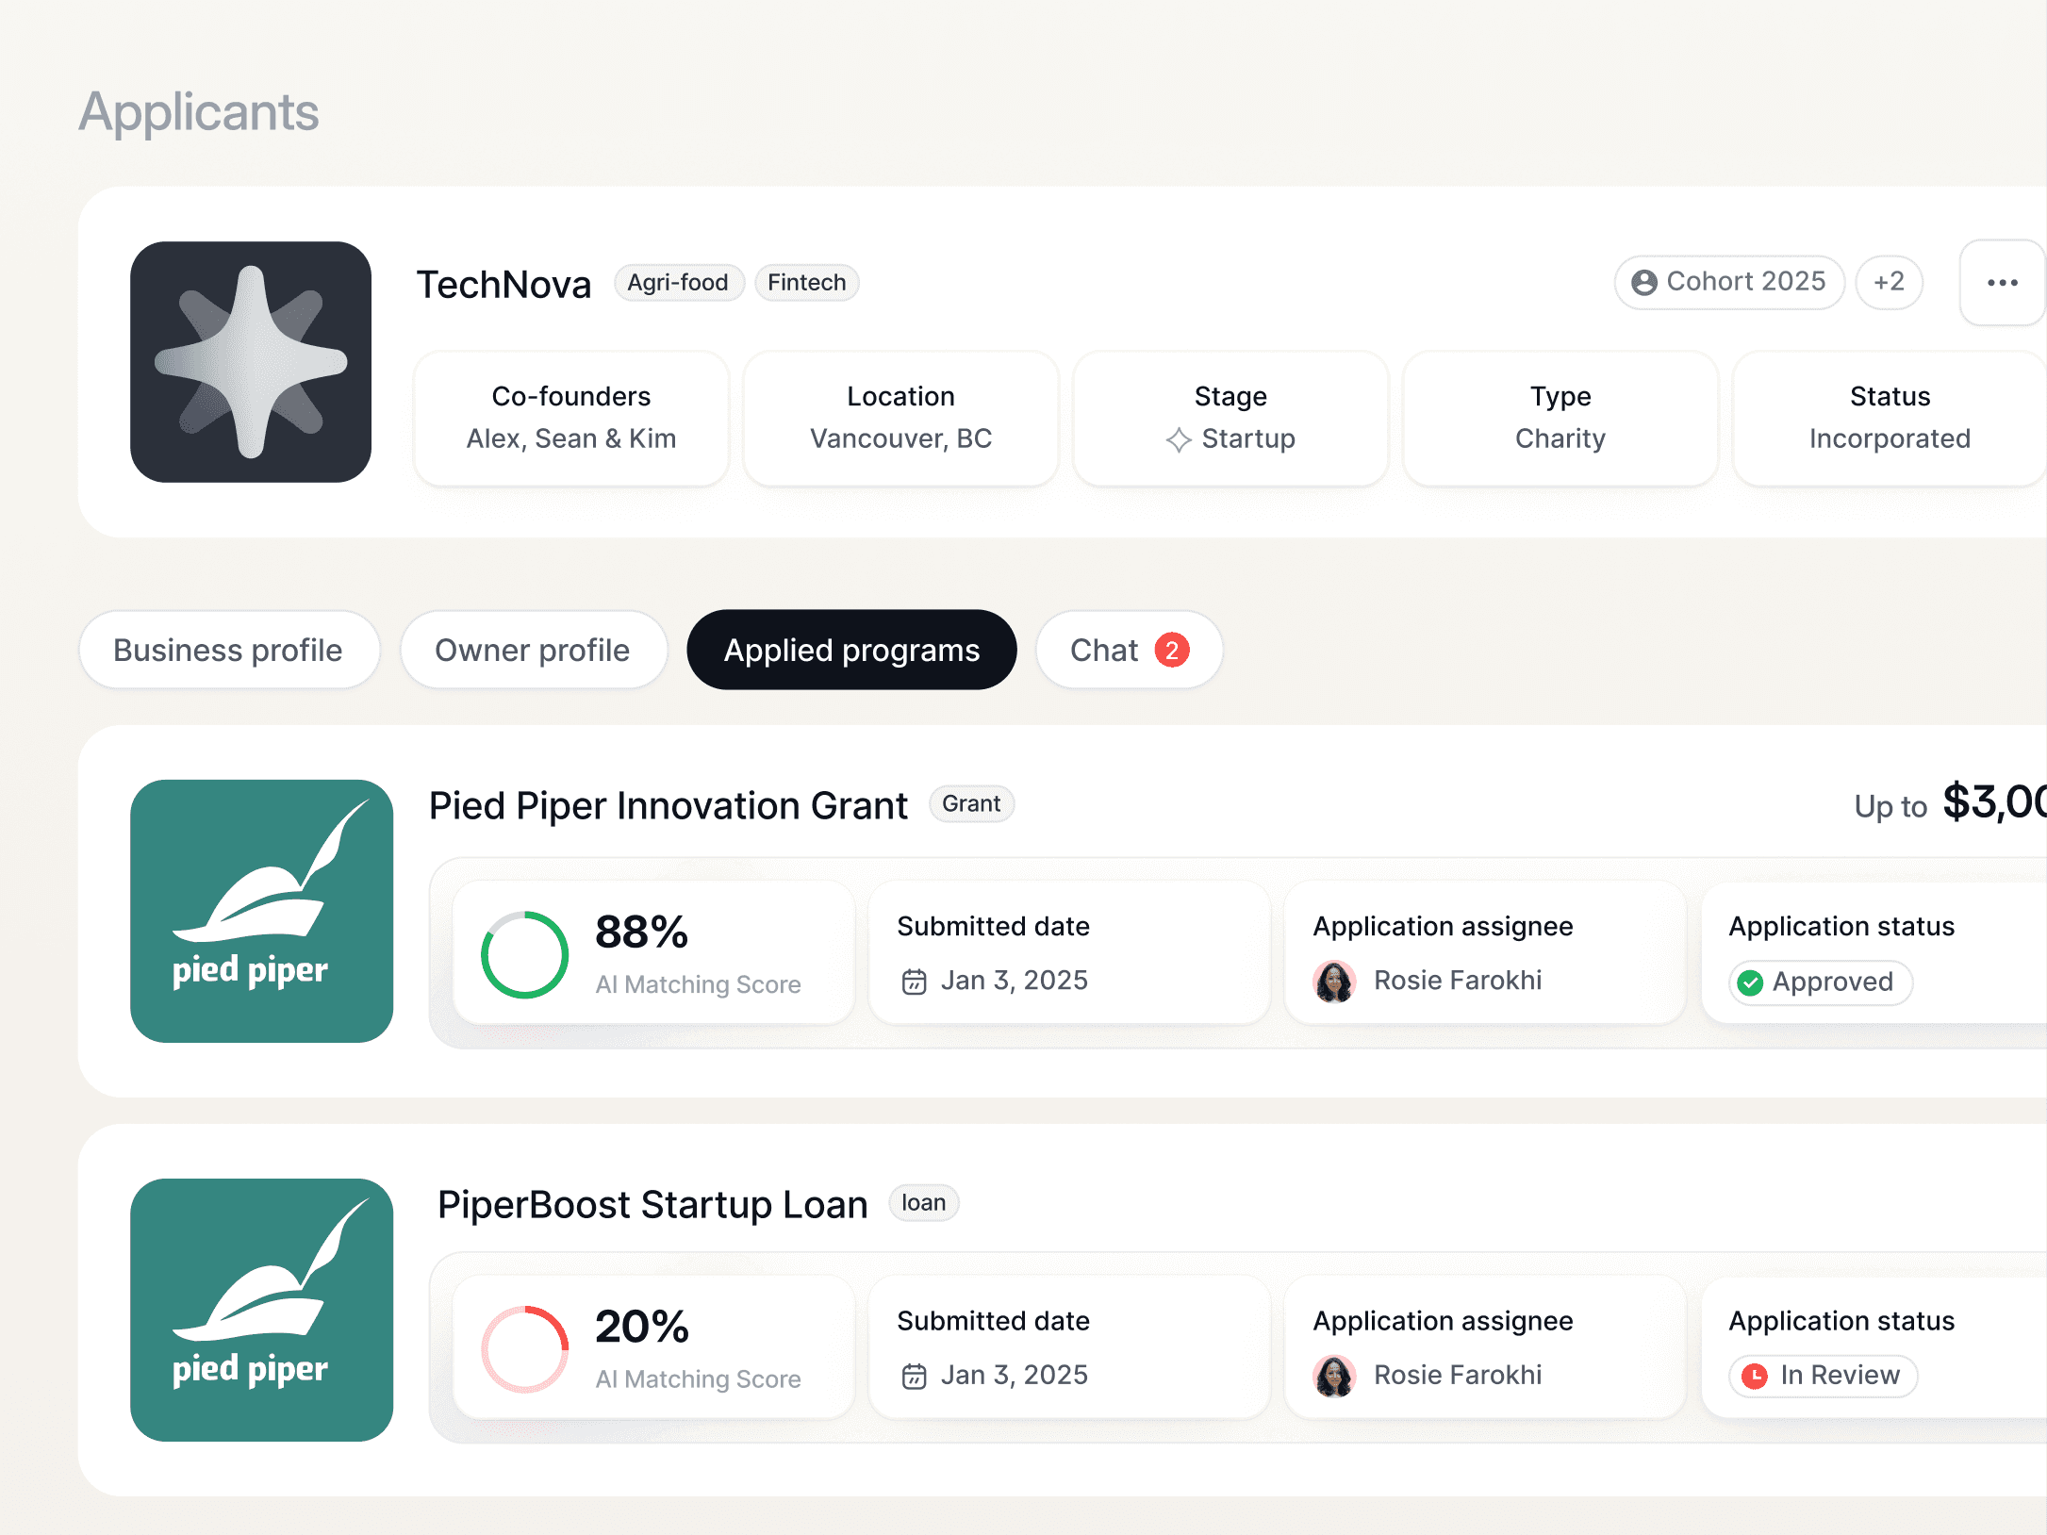Click the Agri-food tag
The width and height of the screenshot is (2047, 1535).
point(678,283)
